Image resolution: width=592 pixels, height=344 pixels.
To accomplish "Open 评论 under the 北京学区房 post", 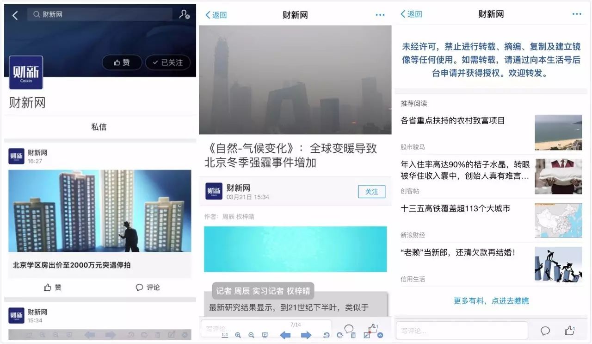I will 148,288.
